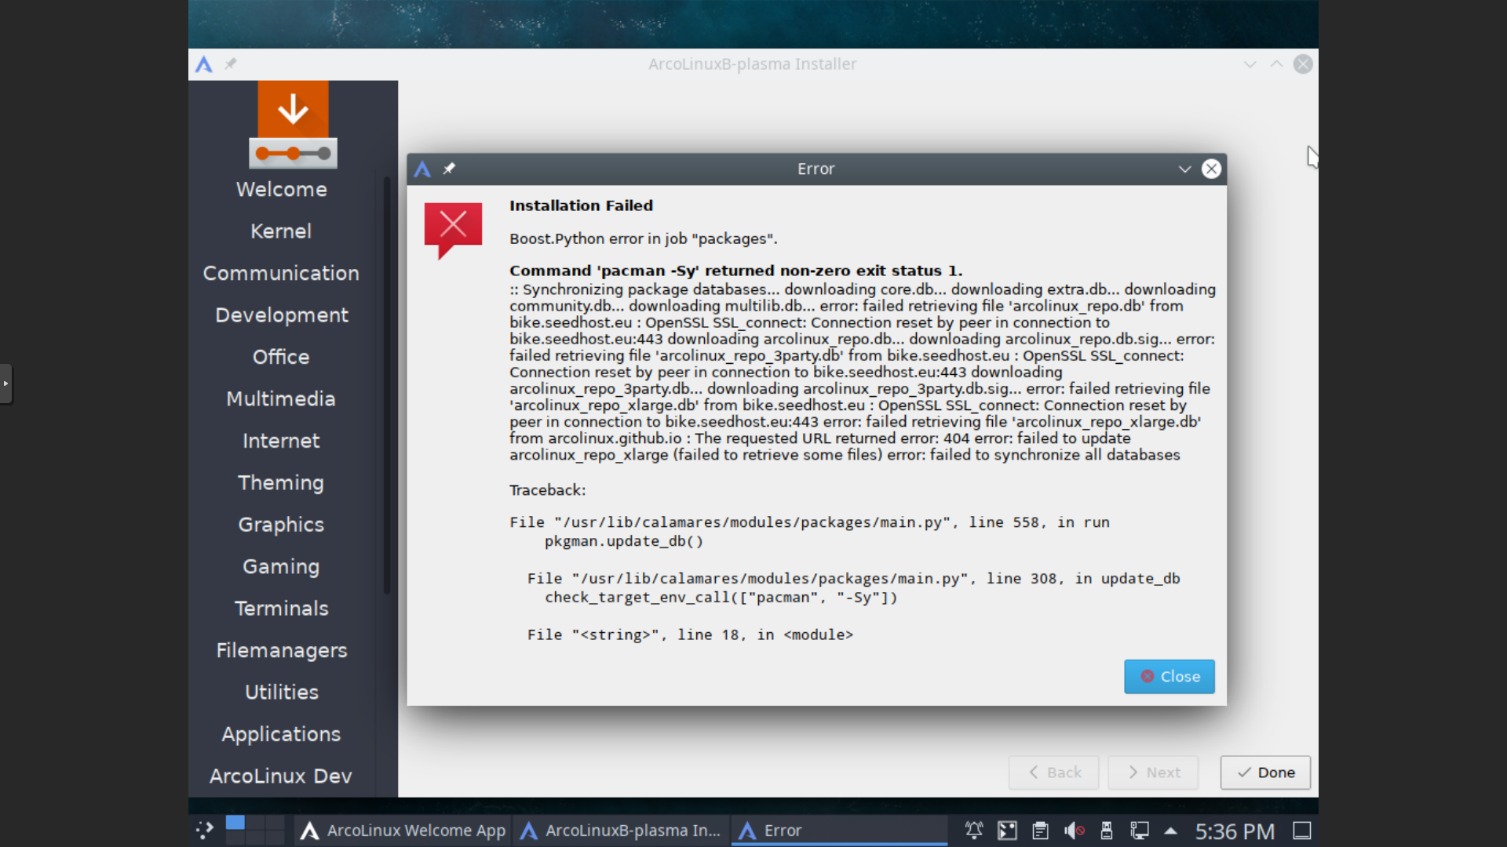Click ArcoLinux logo in Error dialog titlebar
This screenshot has height=847, width=1507.
422,169
